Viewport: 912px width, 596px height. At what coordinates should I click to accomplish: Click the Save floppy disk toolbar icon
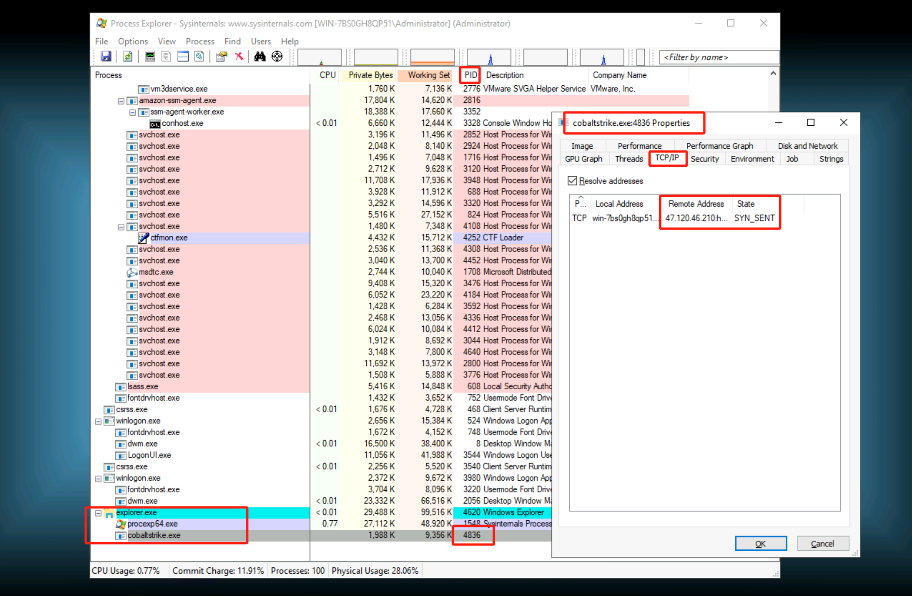pyautogui.click(x=106, y=57)
